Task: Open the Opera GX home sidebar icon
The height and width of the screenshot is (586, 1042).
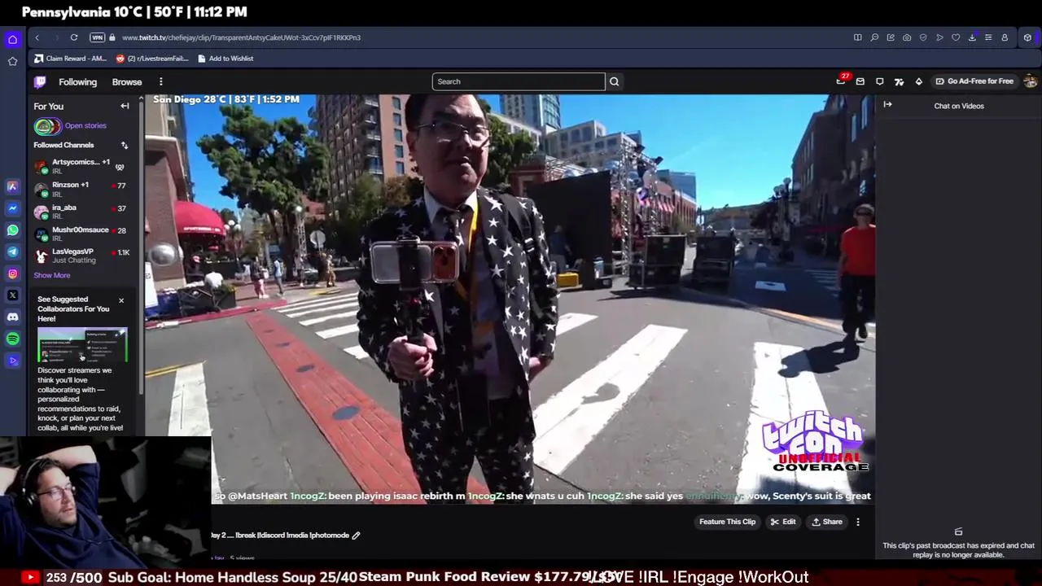Action: click(x=12, y=39)
